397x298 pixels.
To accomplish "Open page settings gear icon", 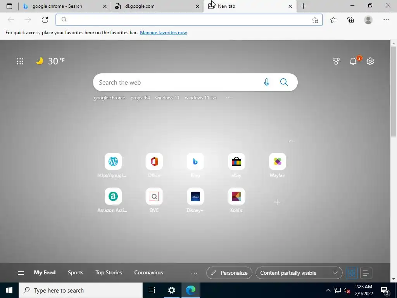I will pos(370,61).
